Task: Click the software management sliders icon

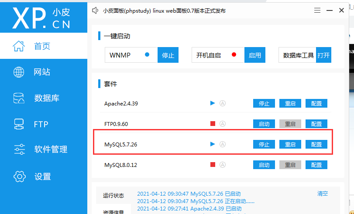Action: (x=19, y=149)
